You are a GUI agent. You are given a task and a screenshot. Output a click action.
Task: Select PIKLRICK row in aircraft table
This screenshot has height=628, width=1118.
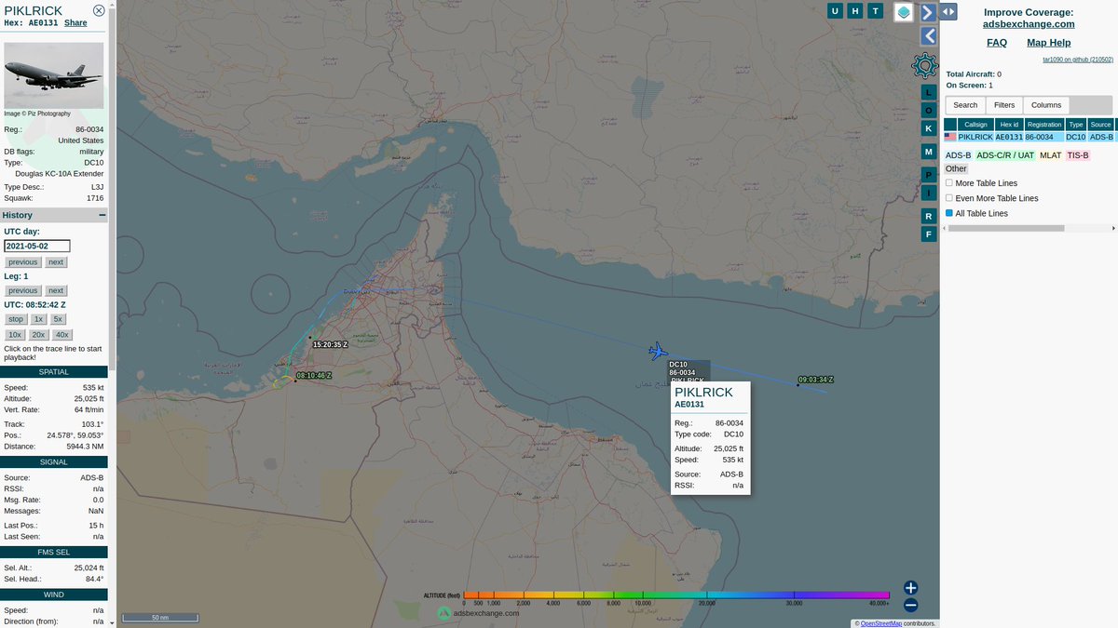pos(1029,137)
